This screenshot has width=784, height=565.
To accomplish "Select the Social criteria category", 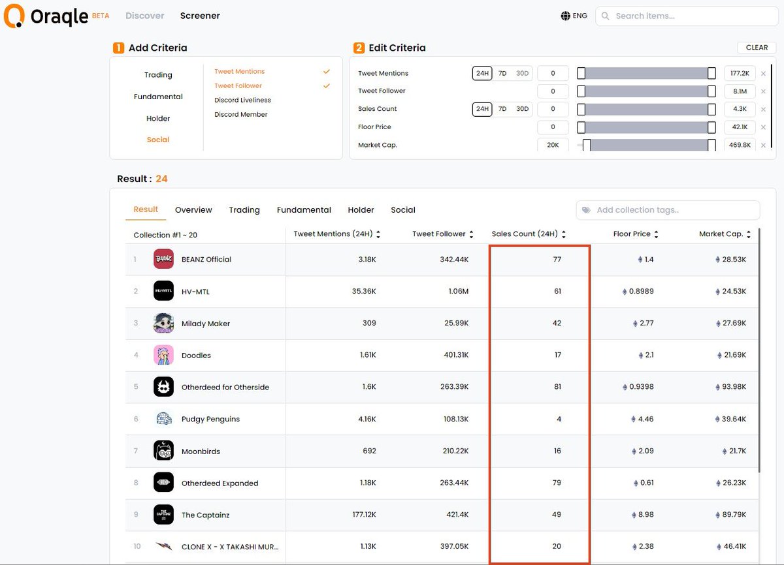I will (158, 140).
